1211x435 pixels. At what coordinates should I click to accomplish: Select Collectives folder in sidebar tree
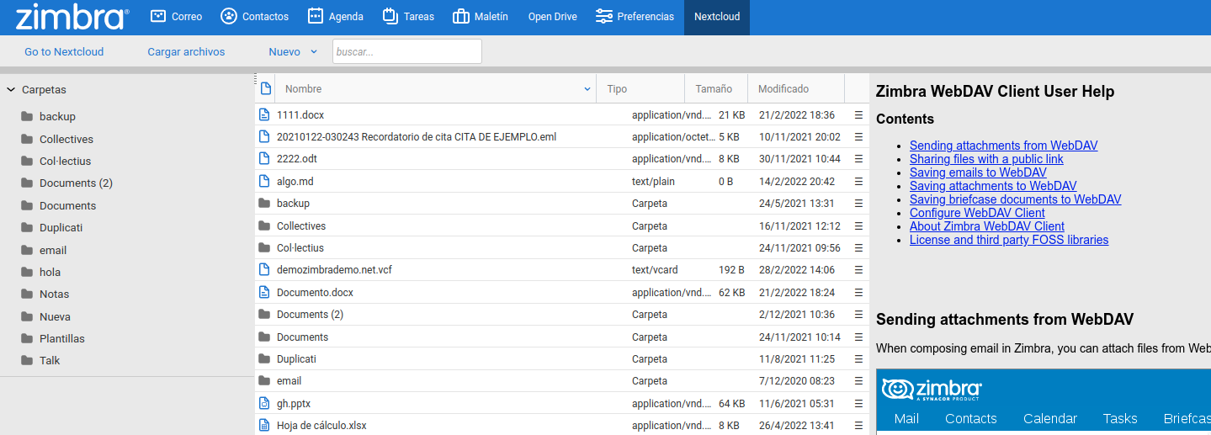click(66, 139)
